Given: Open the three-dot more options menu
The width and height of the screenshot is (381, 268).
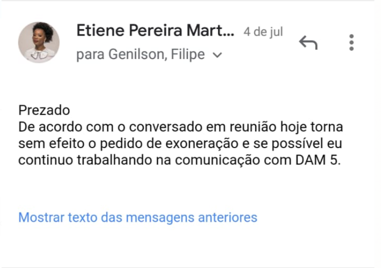Looking at the screenshot, I should point(351,43).
